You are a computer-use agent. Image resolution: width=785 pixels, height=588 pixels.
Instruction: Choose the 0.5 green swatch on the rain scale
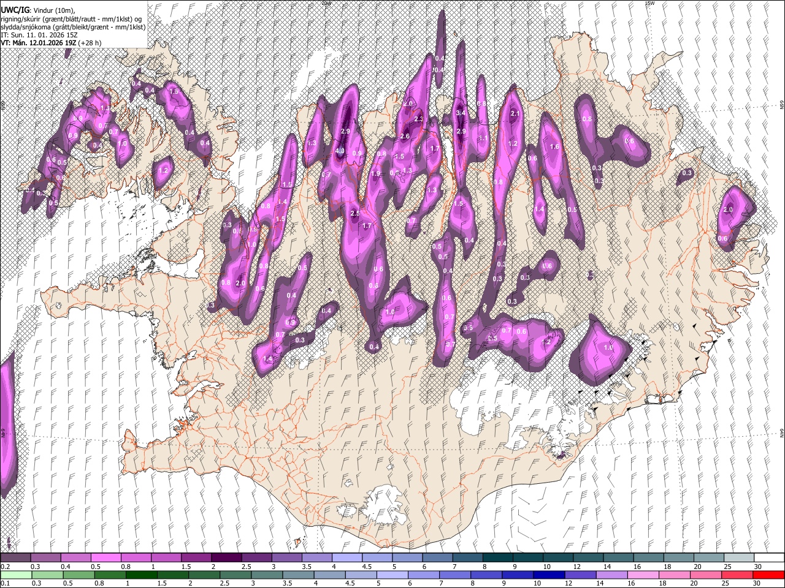pos(78,575)
